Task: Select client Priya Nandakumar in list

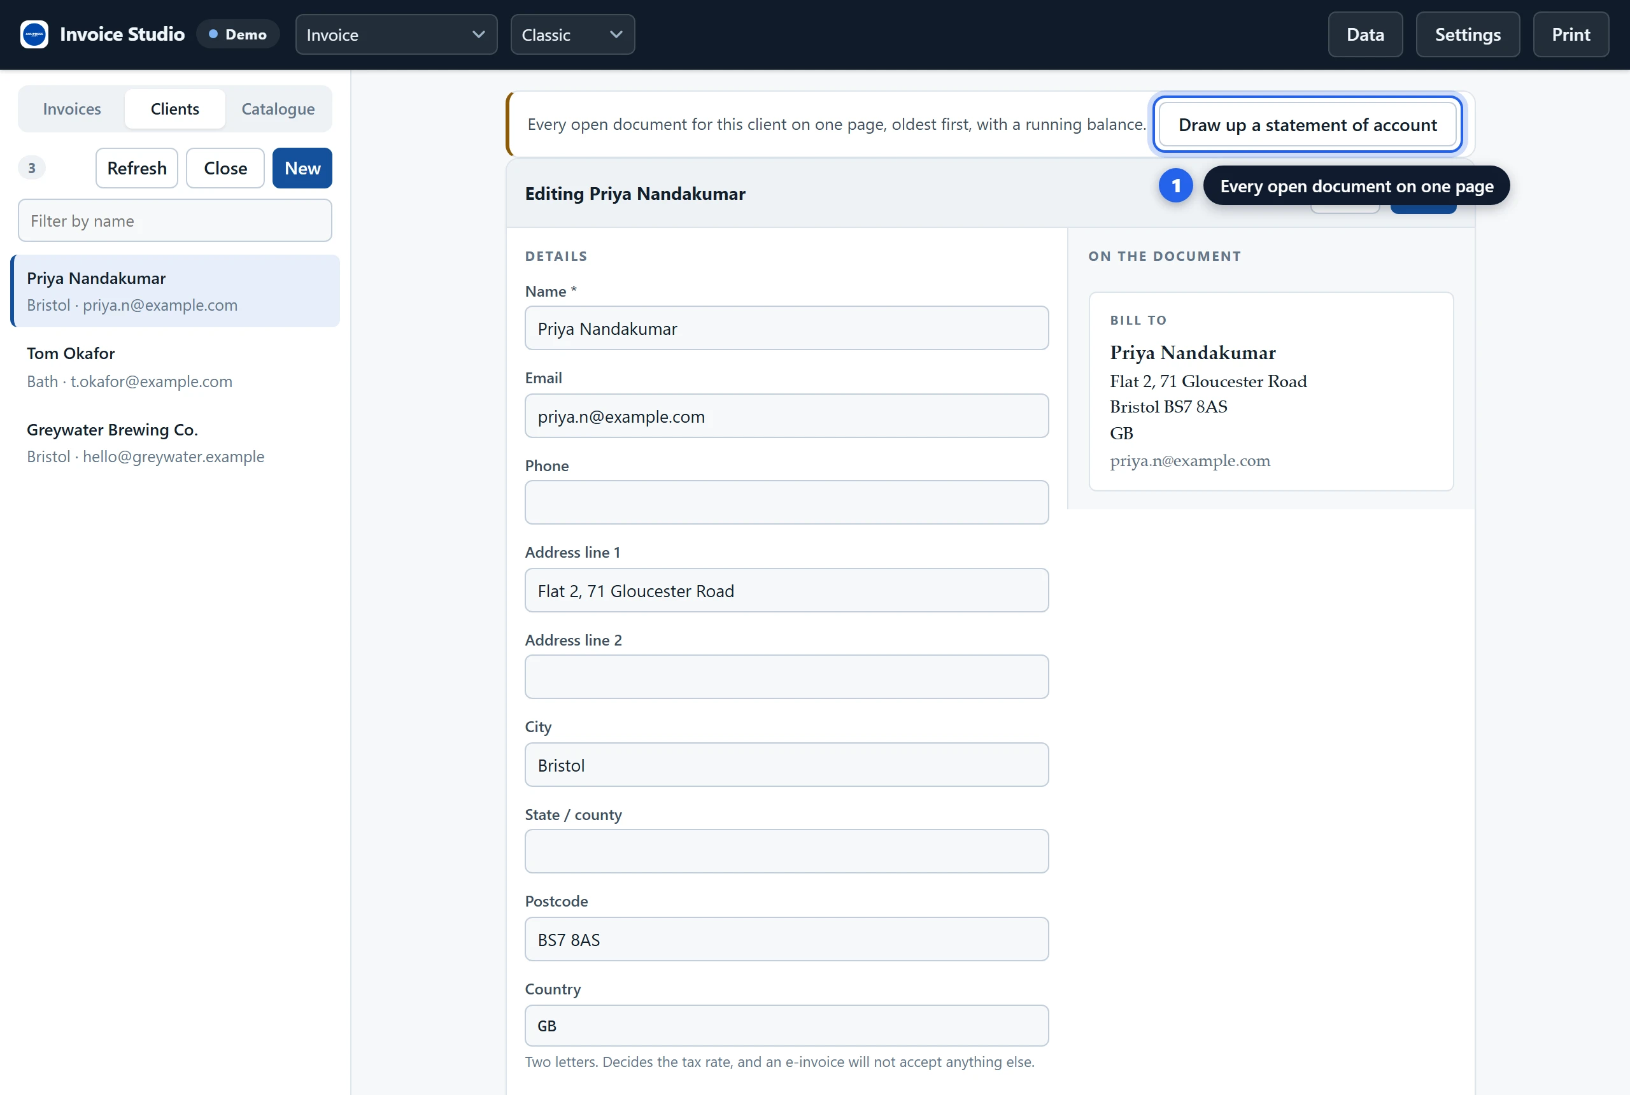Action: pyautogui.click(x=175, y=291)
